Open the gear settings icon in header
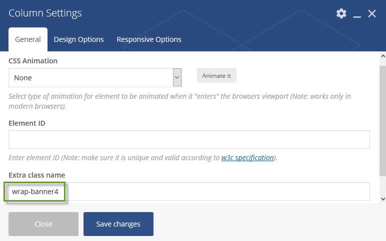This screenshot has width=386, height=241. pyautogui.click(x=341, y=13)
